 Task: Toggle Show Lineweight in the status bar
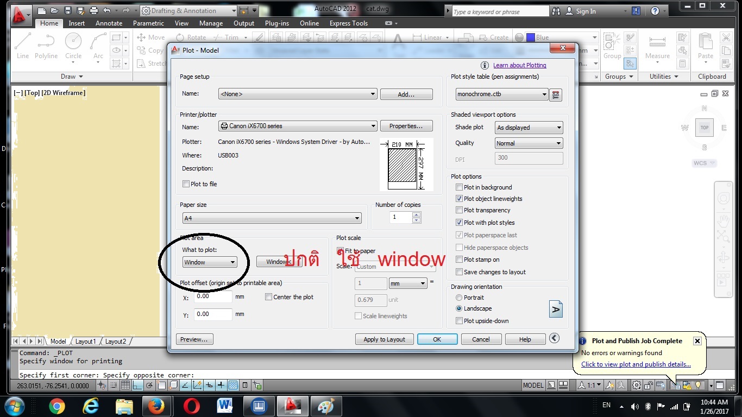221,386
